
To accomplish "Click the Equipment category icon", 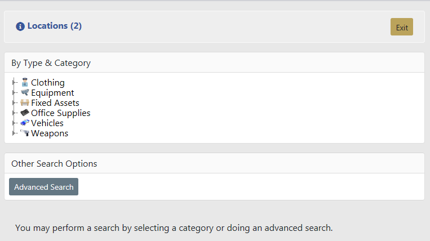I will tap(25, 93).
